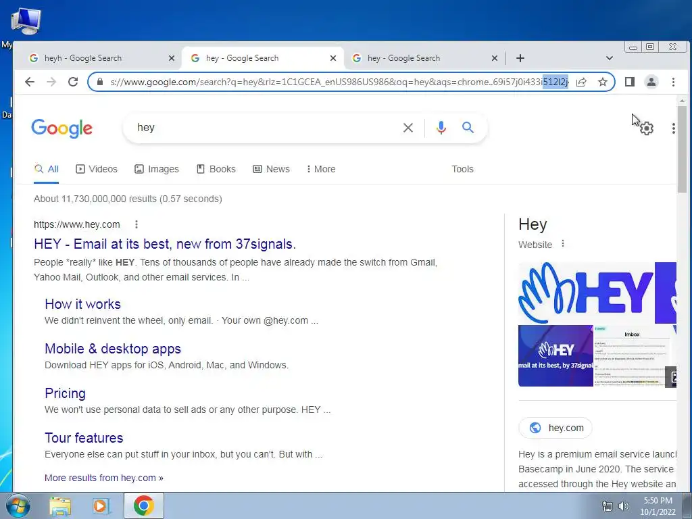Open the 'Tour features' sitelink

pyautogui.click(x=84, y=438)
